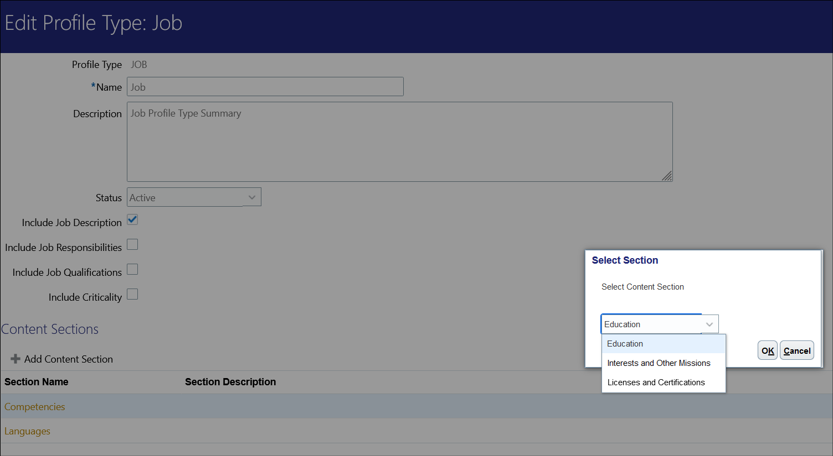Open the Status dropdown showing Active
Image resolution: width=833 pixels, height=456 pixels.
194,197
